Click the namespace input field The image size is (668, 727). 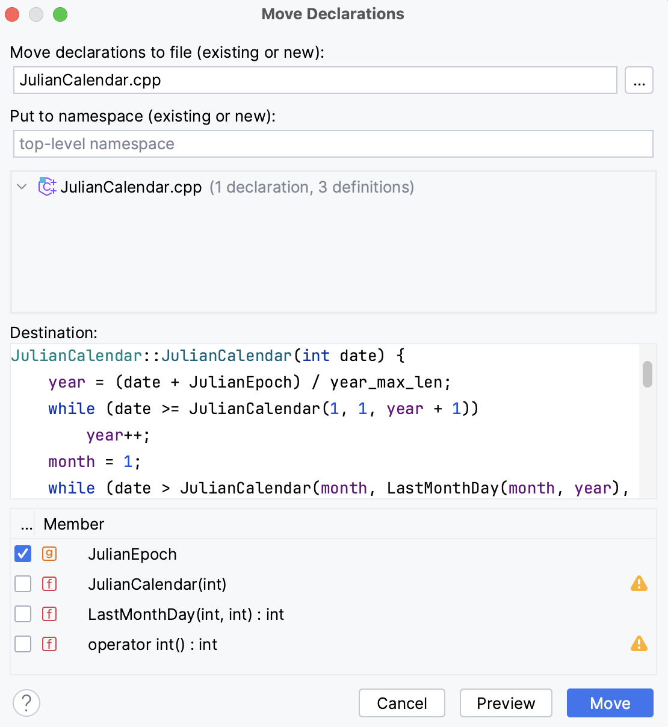(x=333, y=144)
